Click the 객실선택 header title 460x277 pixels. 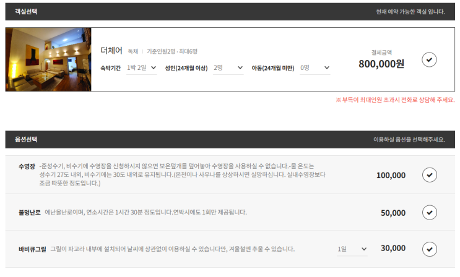(26, 11)
